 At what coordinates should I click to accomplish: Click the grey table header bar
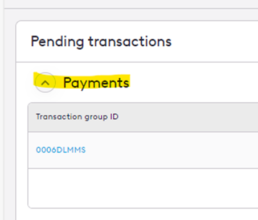pyautogui.click(x=143, y=117)
